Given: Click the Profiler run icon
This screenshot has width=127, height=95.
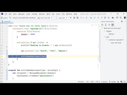Looking at the screenshot, I should click(81, 18).
